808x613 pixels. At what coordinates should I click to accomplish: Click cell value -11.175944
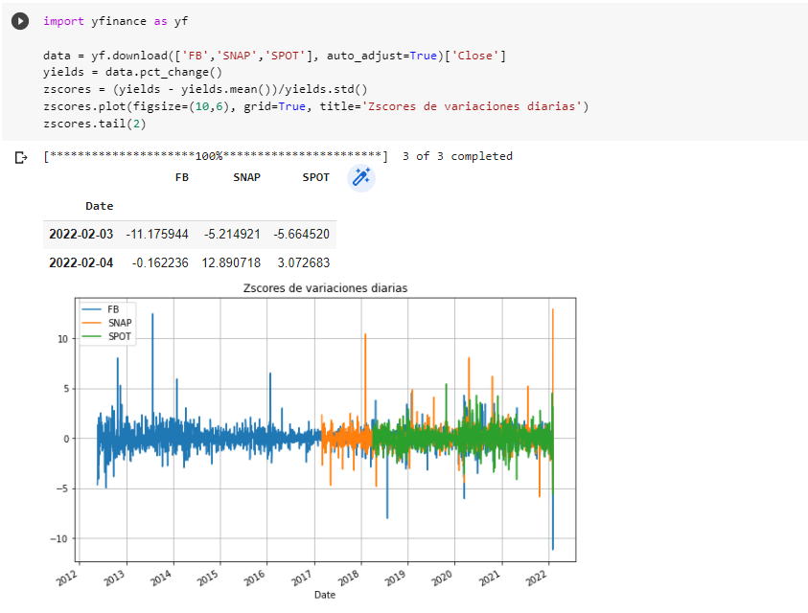[157, 235]
